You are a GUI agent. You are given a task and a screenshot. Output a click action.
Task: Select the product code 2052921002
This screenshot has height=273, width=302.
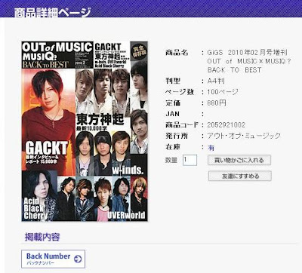[226, 125]
